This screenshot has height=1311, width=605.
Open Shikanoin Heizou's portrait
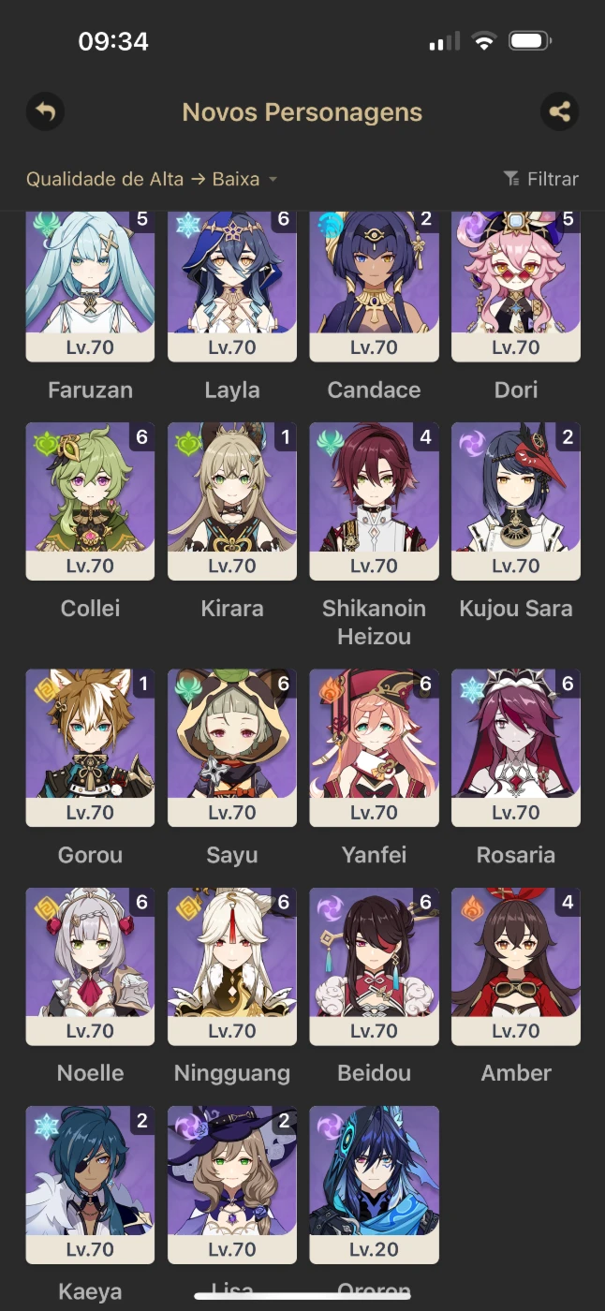[x=375, y=487]
